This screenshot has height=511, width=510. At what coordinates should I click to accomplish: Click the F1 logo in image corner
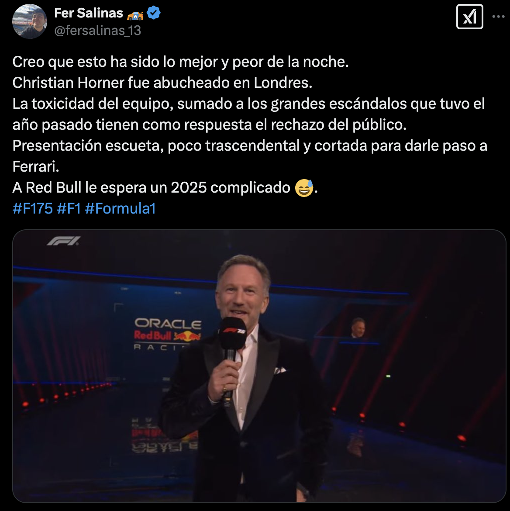(64, 241)
